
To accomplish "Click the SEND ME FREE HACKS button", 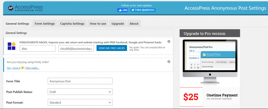I will coord(112,48).
